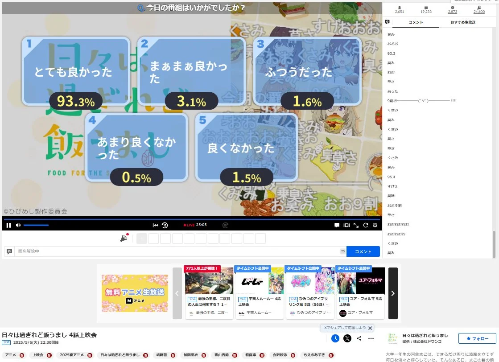Open the 日々は過ぎれど飯うまし channel link

point(425,335)
